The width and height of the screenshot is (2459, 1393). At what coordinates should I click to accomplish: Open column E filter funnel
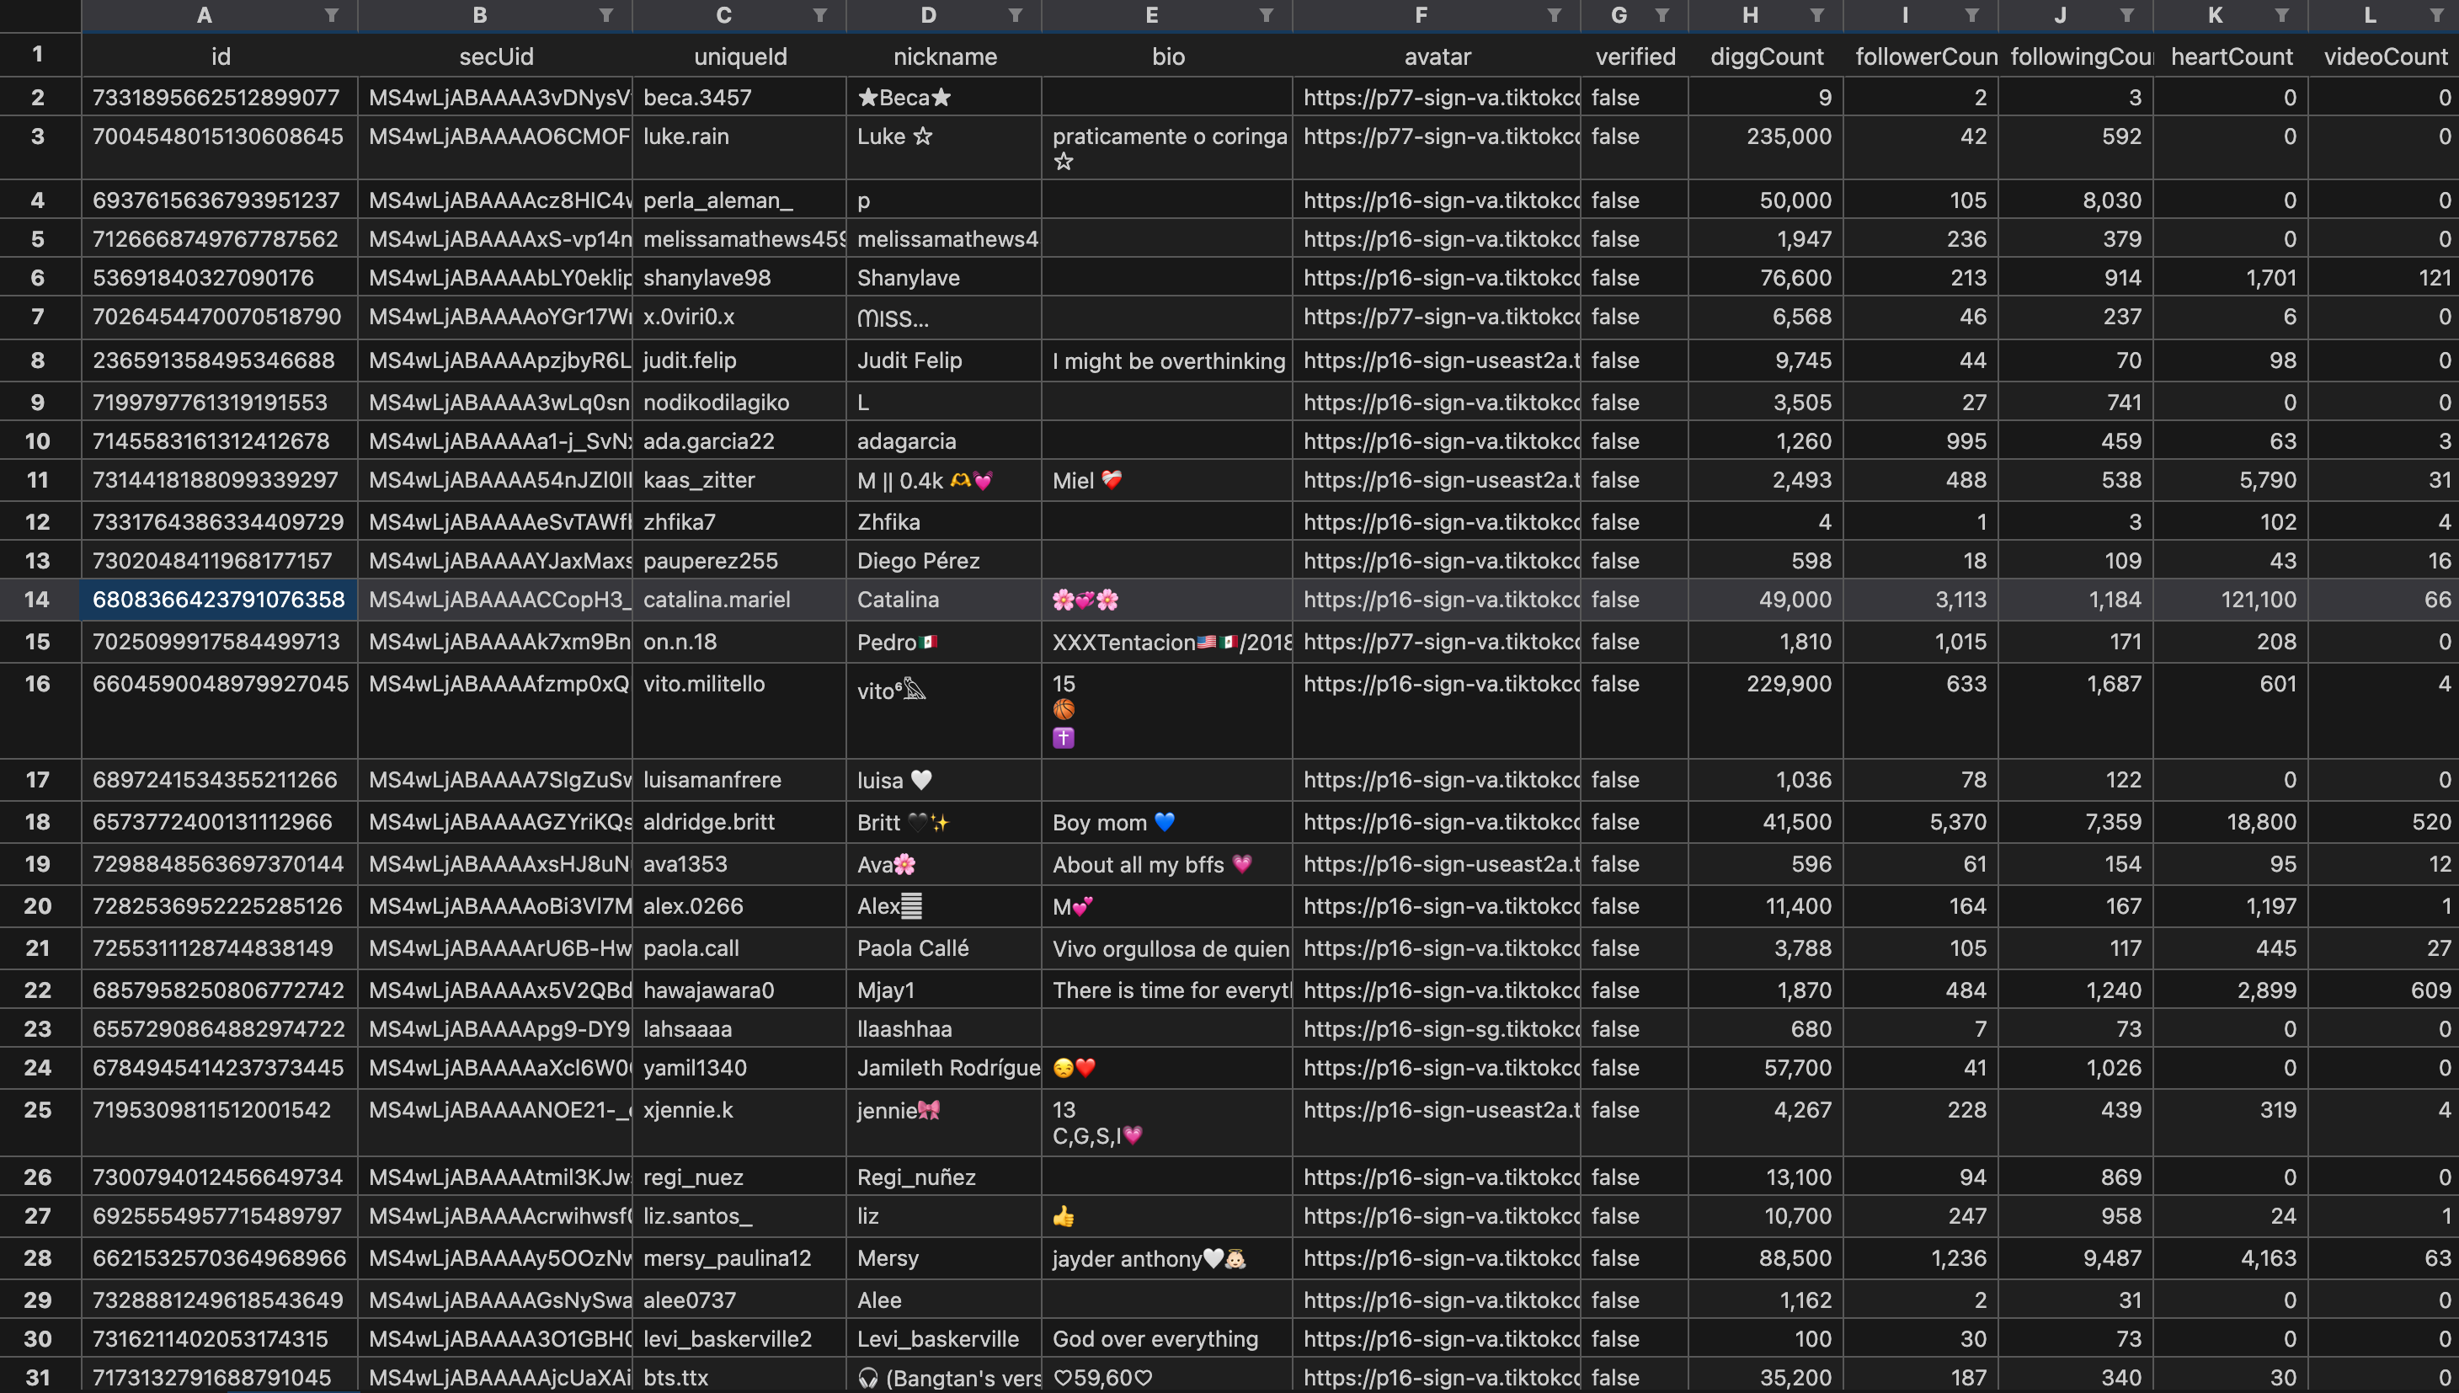(1267, 15)
